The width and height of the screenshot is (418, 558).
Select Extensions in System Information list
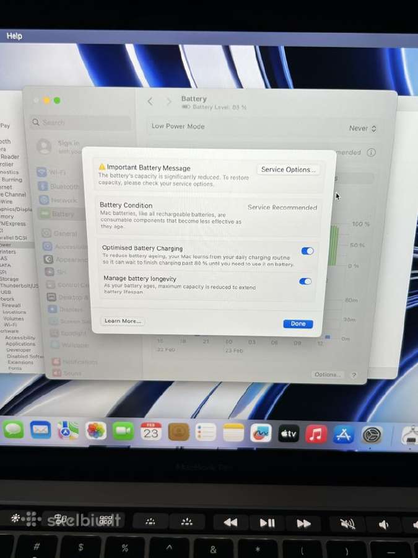pyautogui.click(x=20, y=362)
